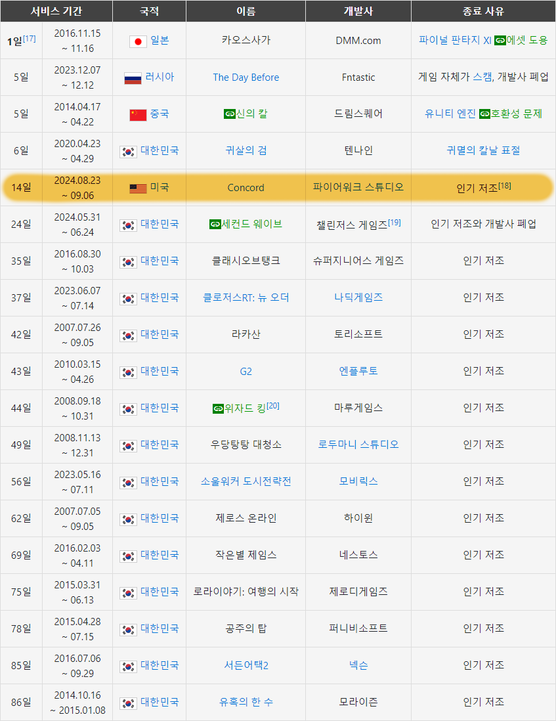Open footnote 17 next to 1일

click(x=30, y=39)
